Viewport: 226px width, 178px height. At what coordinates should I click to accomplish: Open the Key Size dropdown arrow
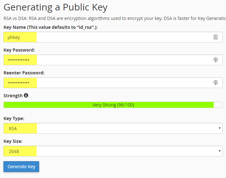219,151
